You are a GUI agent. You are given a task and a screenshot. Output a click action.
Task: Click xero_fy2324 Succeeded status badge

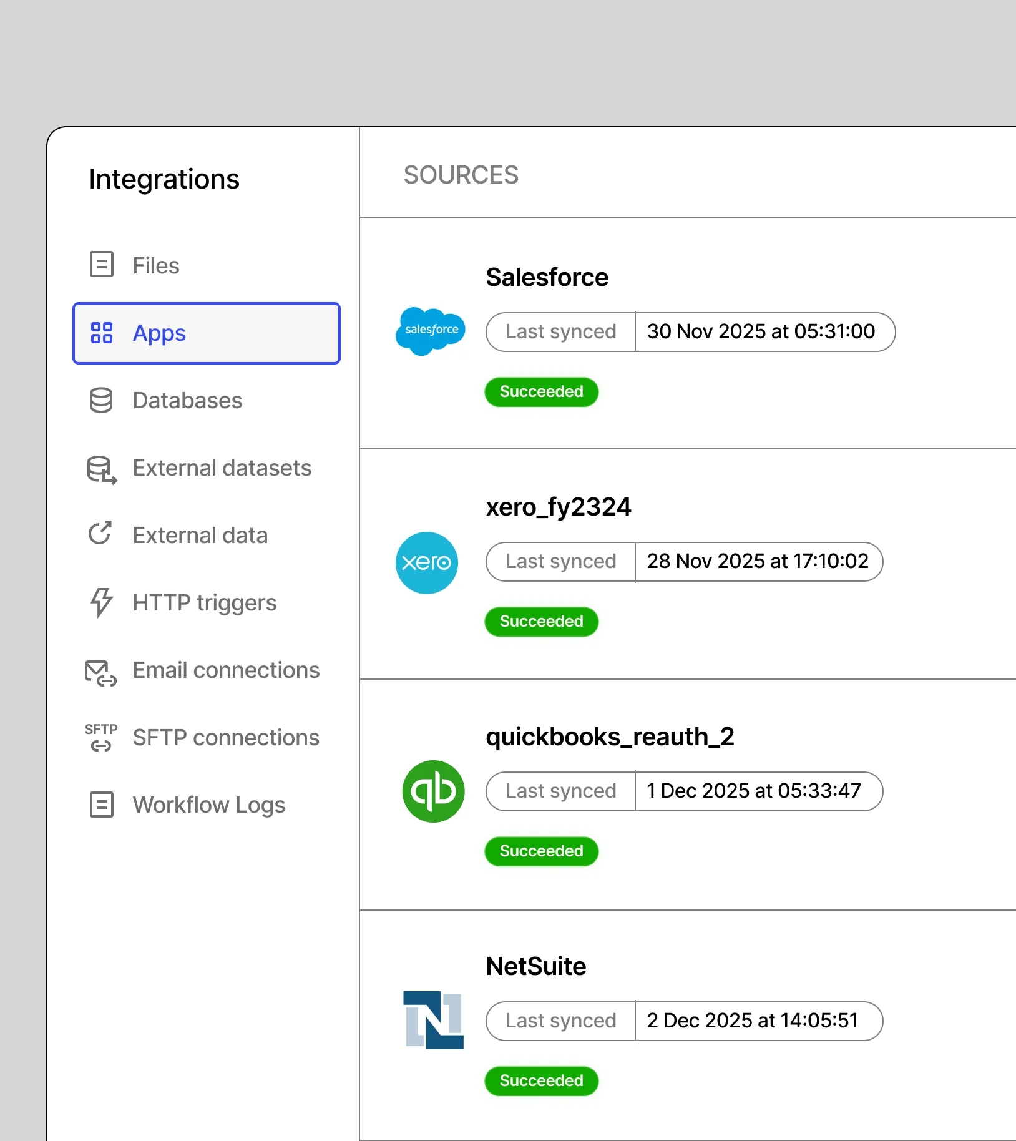click(x=542, y=622)
